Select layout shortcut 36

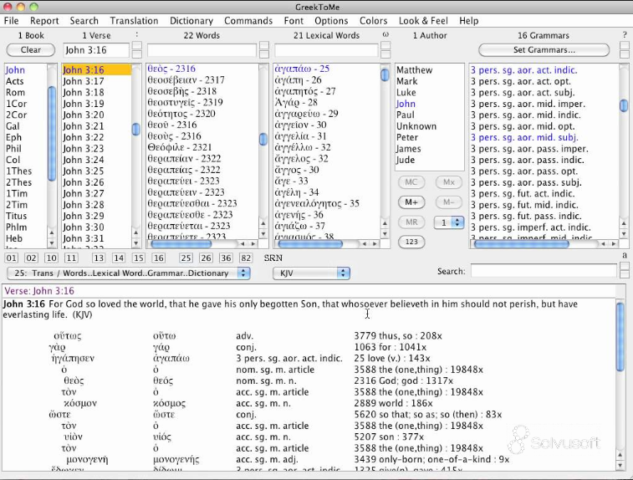(226, 258)
